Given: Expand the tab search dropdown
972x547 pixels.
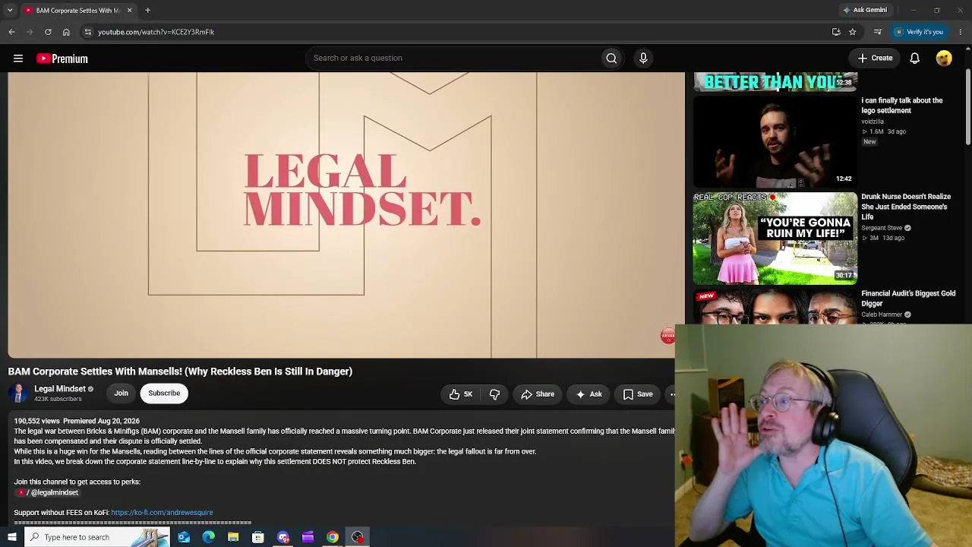Looking at the screenshot, I should [10, 11].
